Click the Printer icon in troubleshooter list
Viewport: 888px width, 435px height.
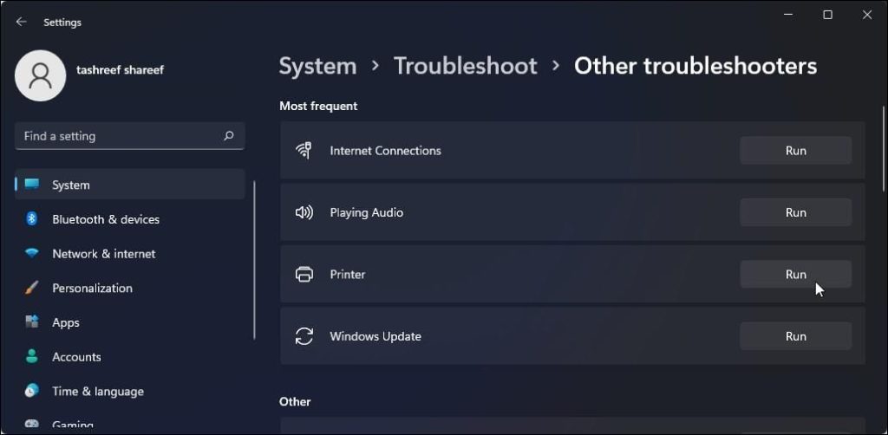click(304, 275)
